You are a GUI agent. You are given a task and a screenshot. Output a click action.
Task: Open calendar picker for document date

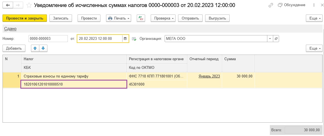pos(125,38)
